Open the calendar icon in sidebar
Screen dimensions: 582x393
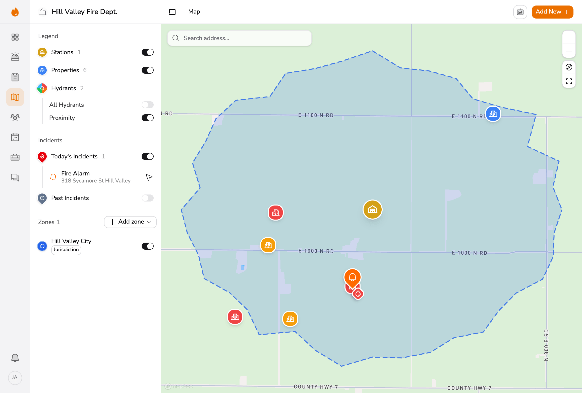(x=15, y=137)
